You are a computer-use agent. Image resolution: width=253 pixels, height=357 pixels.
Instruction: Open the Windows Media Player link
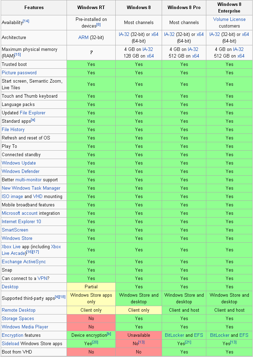coord(25,327)
